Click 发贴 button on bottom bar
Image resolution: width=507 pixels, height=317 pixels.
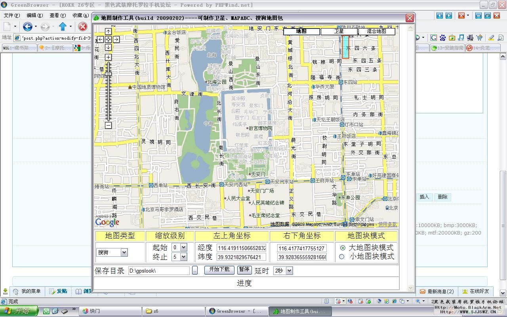[58, 291]
